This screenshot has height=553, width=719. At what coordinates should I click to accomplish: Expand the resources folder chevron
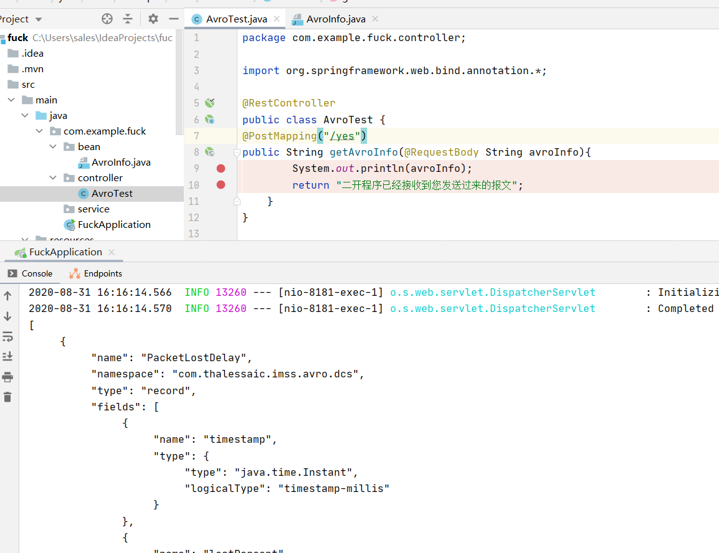tap(25, 239)
